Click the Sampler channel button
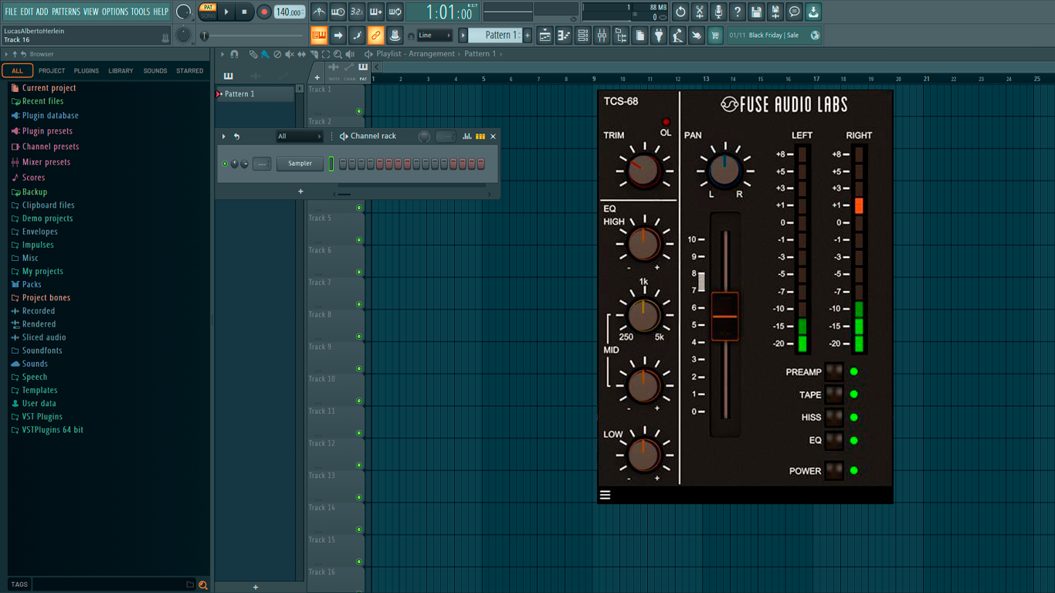This screenshot has height=593, width=1055. (x=300, y=164)
